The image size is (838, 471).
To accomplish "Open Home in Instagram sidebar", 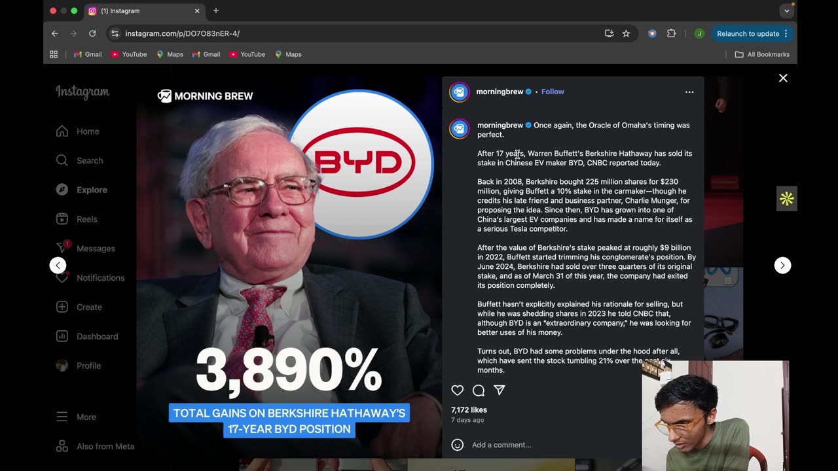I will coord(78,131).
